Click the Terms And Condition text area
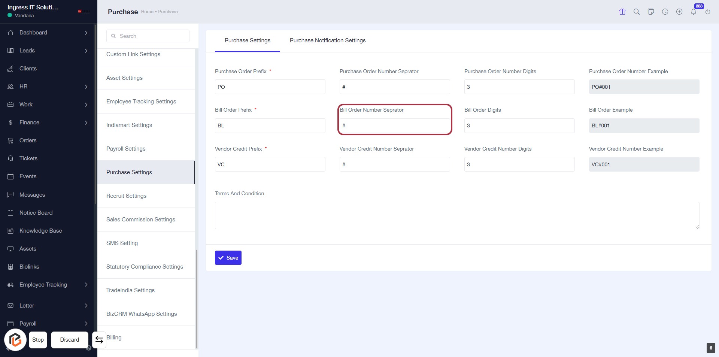Image resolution: width=719 pixels, height=357 pixels. pos(457,215)
